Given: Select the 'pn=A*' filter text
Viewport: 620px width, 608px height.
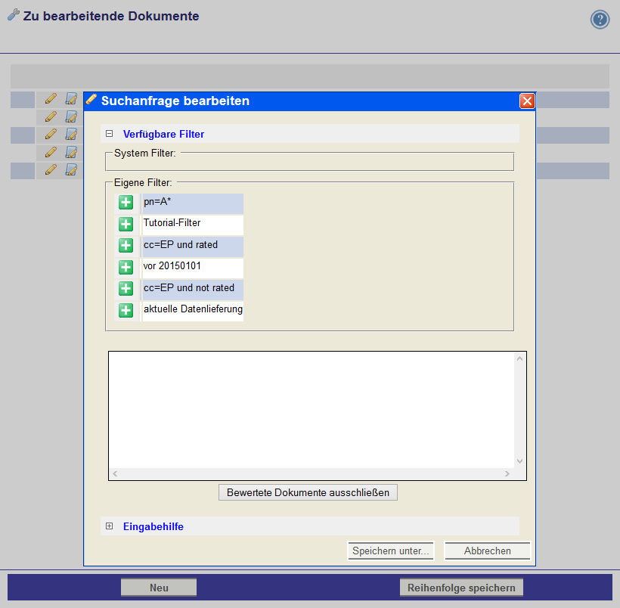Looking at the screenshot, I should (x=157, y=202).
